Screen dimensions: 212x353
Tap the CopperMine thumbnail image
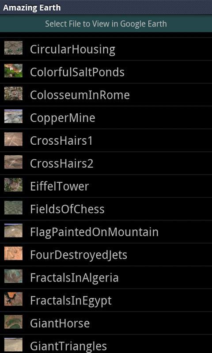(x=13, y=116)
